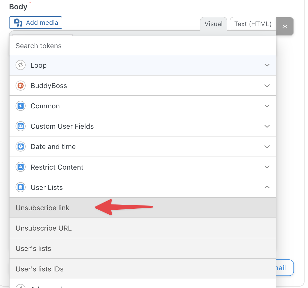Expand the Loop token group chevron
The image size is (308, 288).
click(x=267, y=65)
